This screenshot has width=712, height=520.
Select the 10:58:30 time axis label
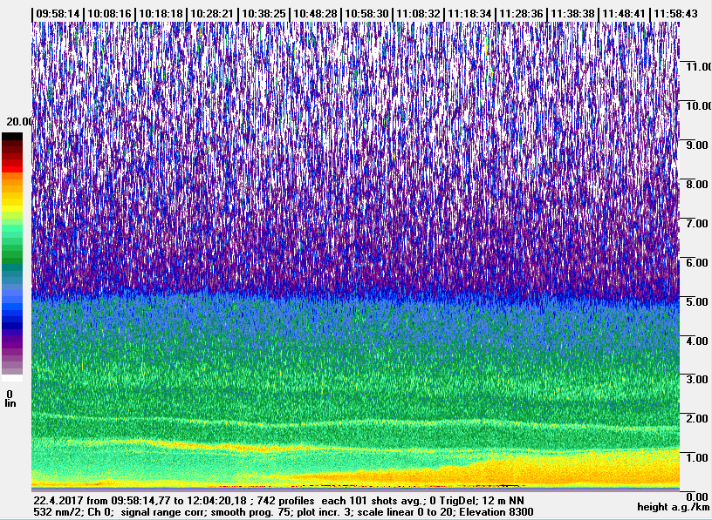click(366, 14)
